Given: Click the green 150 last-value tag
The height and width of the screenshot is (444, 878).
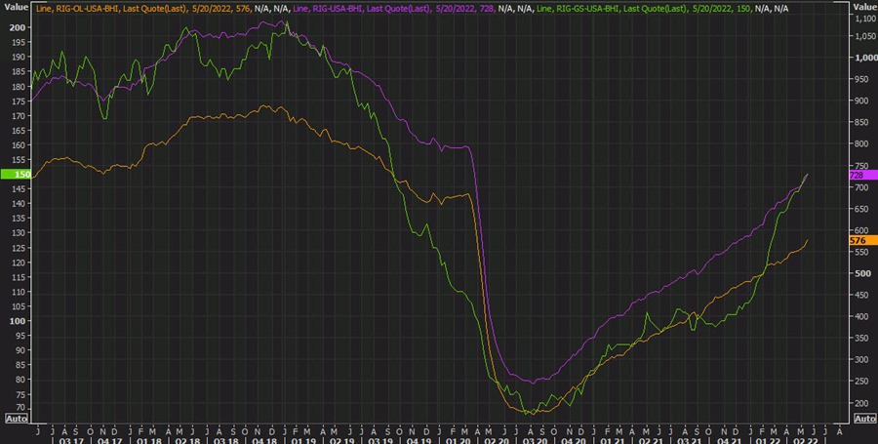Looking at the screenshot, I should click(15, 174).
